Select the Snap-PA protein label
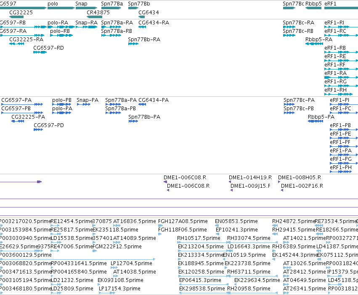 point(88,100)
